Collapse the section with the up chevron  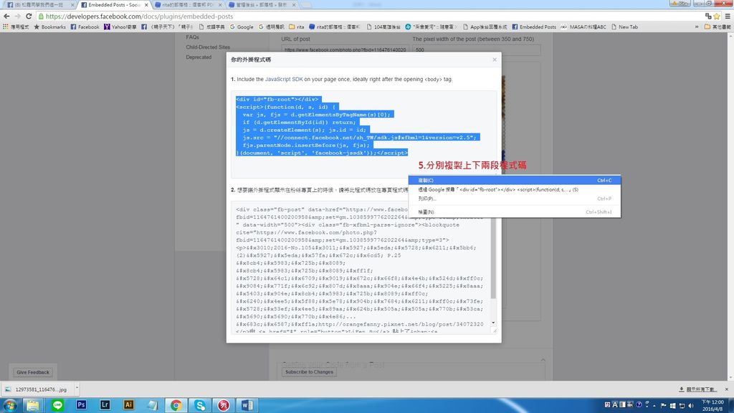[x=543, y=360]
